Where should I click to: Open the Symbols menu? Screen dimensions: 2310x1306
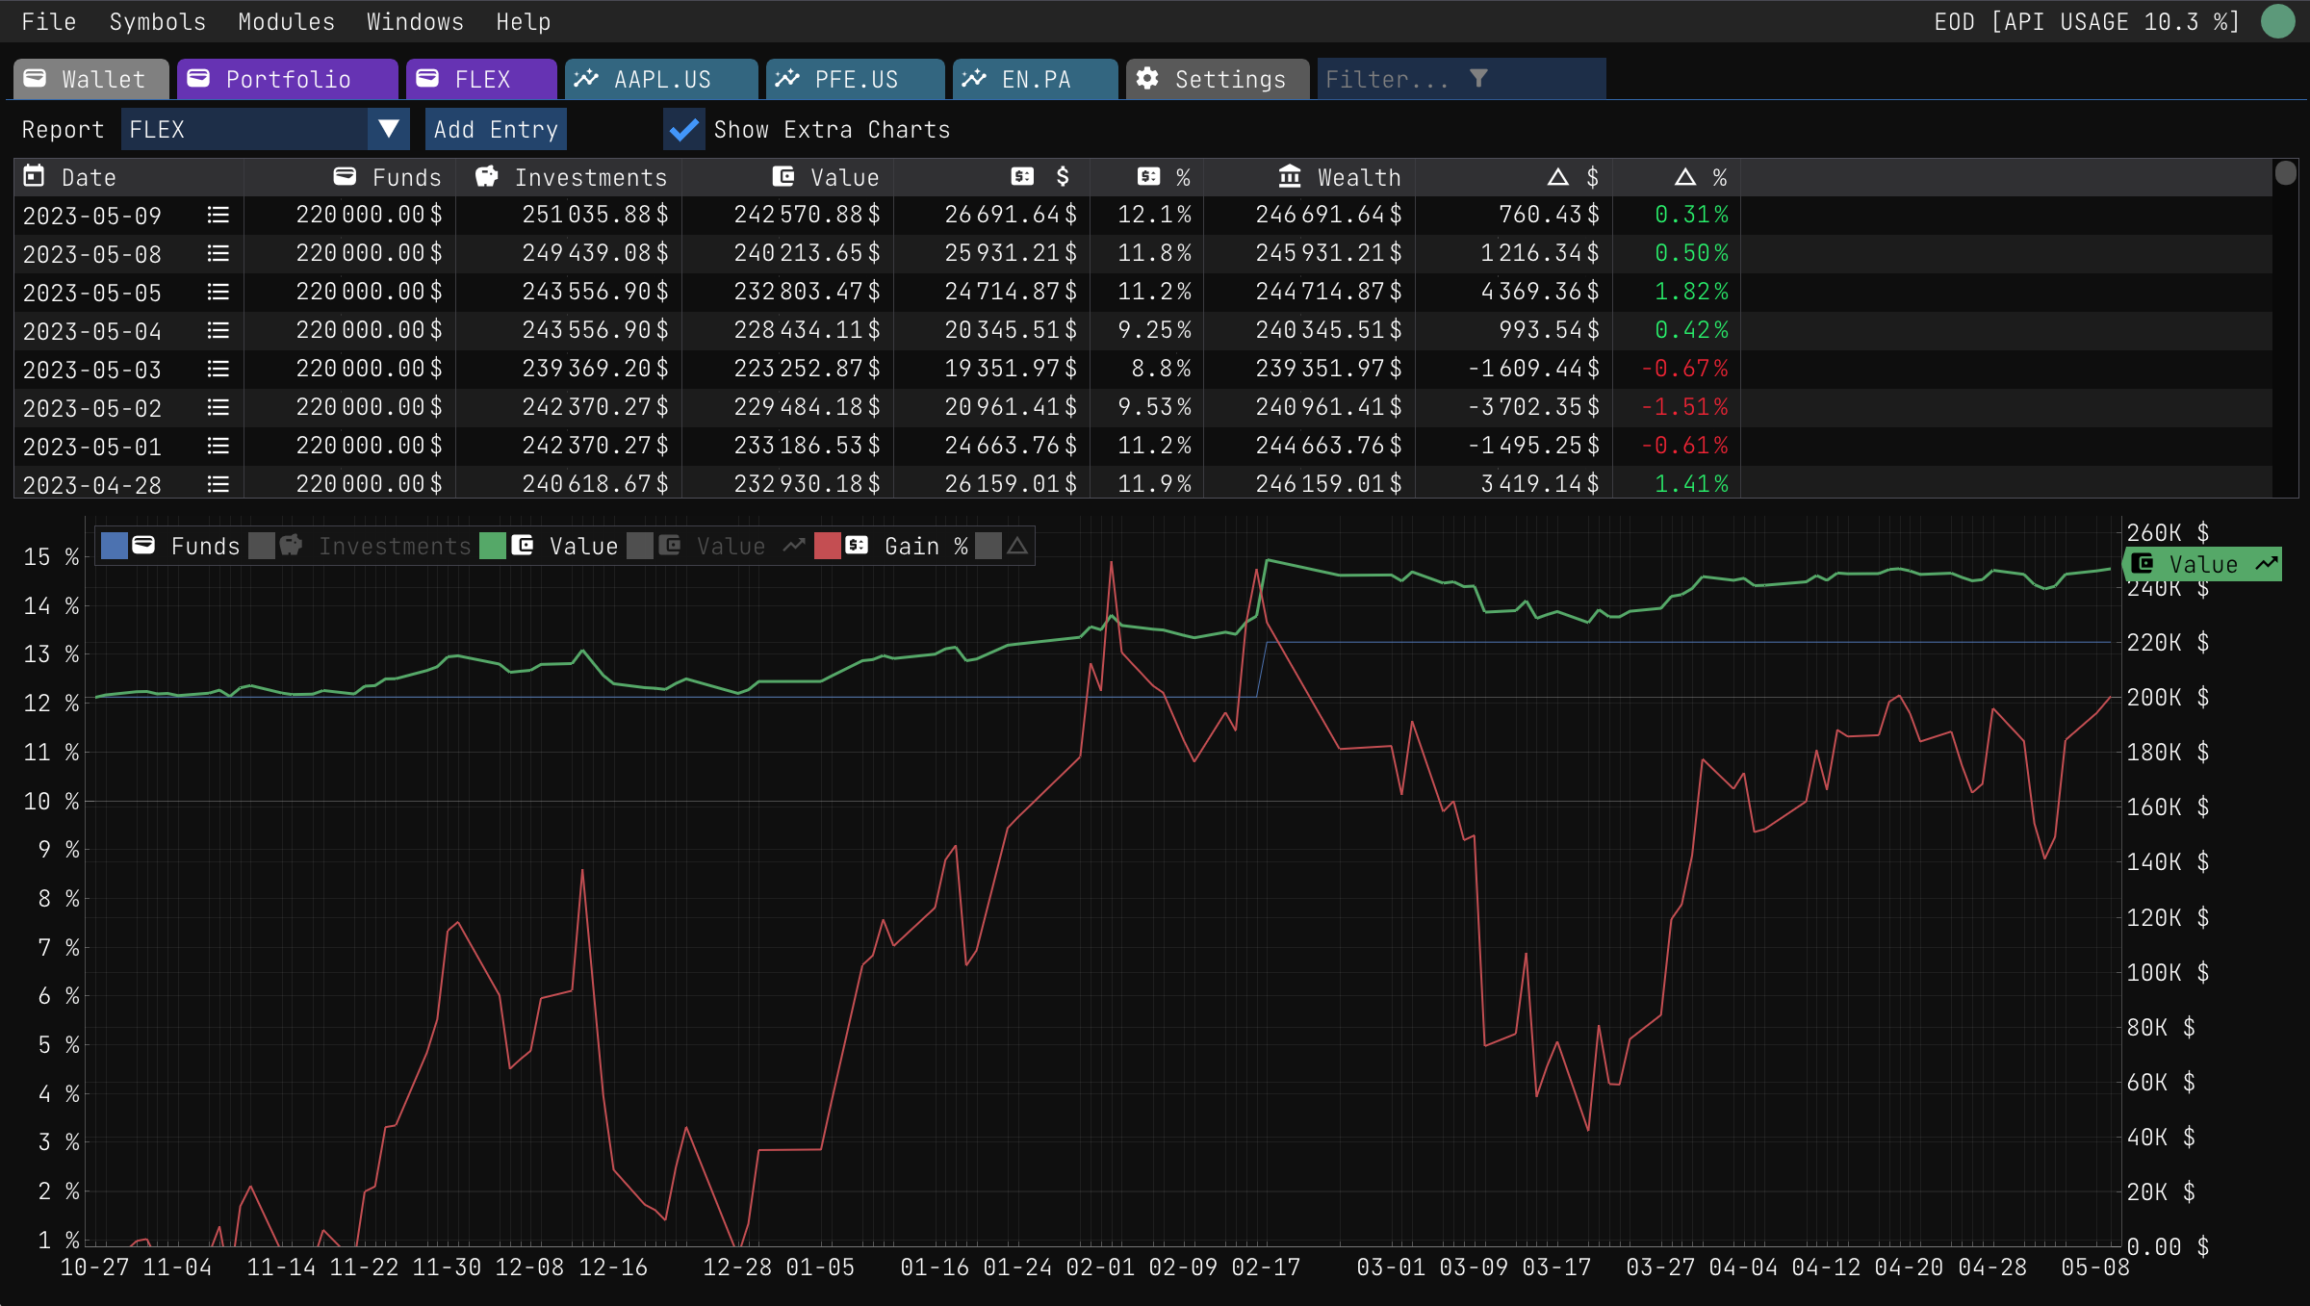click(x=157, y=21)
